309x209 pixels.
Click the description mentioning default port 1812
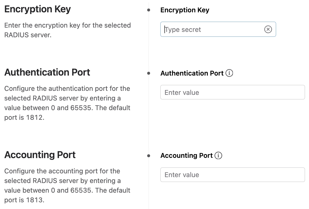67,103
